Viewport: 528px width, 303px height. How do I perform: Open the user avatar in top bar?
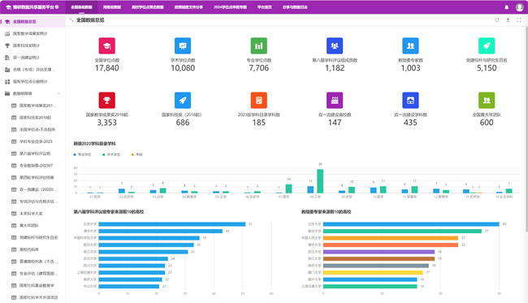520,7
